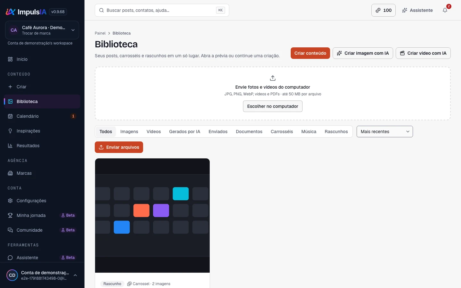Open the Mais recentes sort dropdown
The width and height of the screenshot is (461, 288).
(x=385, y=132)
